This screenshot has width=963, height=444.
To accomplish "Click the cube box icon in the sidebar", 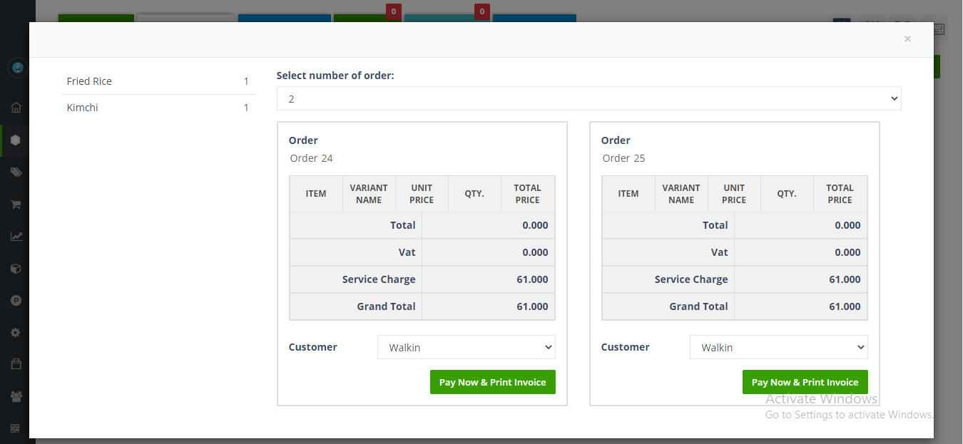I will coord(16,269).
